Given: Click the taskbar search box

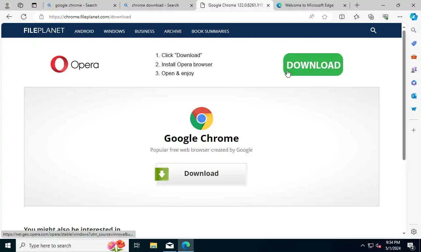Looking at the screenshot, I should click(x=72, y=245).
